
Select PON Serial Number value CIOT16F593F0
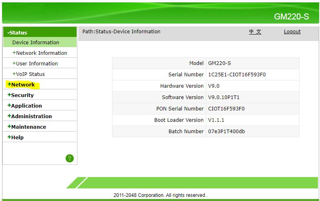[x=226, y=109]
